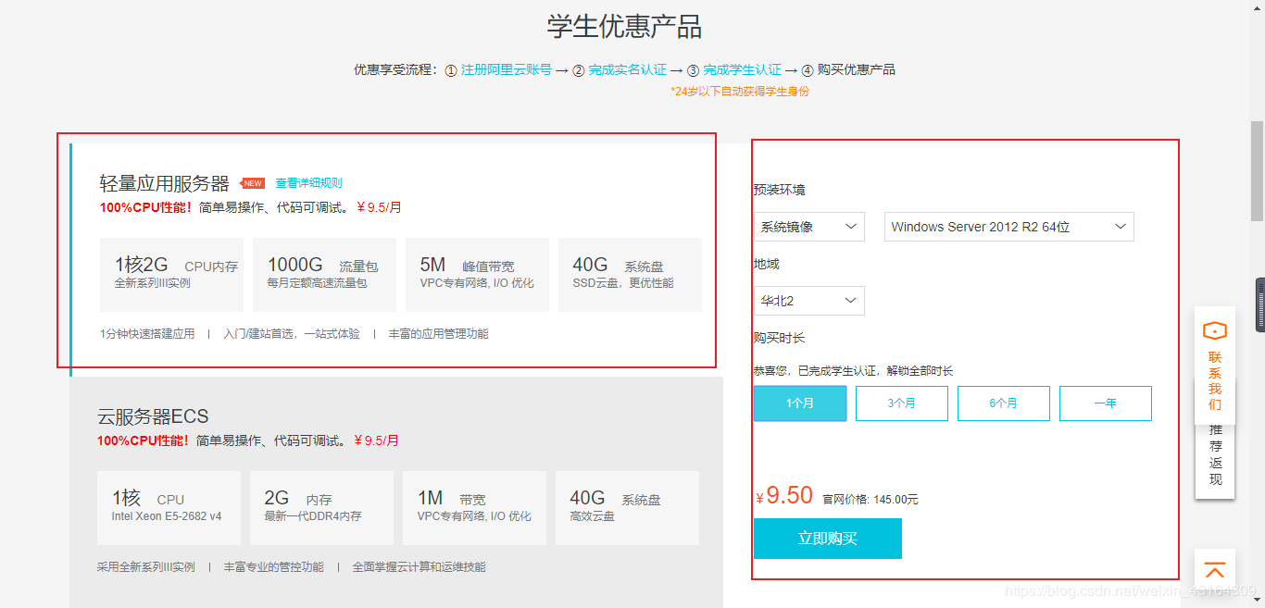This screenshot has height=608, width=1265.
Task: Open the 注册阿里云账号 link
Action: tap(505, 69)
